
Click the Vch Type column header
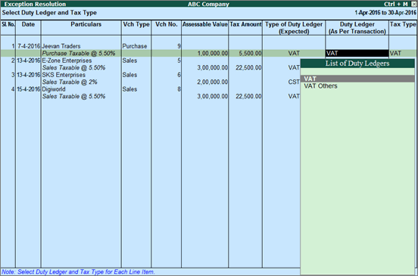click(x=136, y=24)
